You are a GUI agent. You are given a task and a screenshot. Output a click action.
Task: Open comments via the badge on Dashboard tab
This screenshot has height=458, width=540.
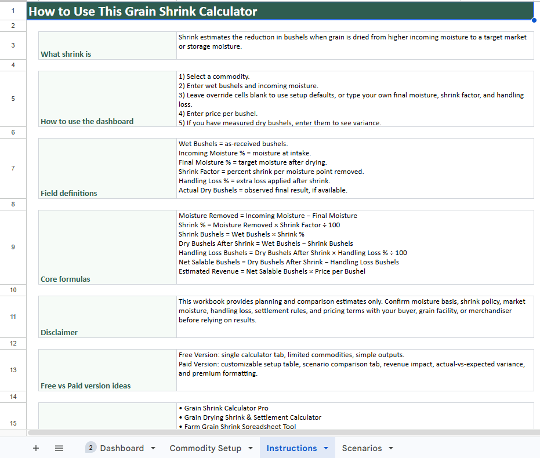pos(90,448)
